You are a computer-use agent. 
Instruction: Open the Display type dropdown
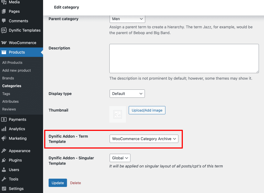(x=127, y=94)
